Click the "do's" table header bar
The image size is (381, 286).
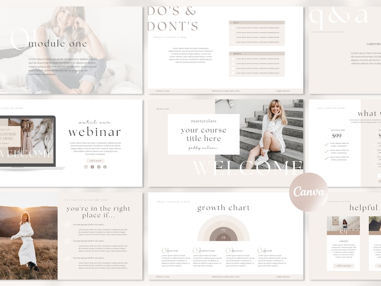[257, 23]
